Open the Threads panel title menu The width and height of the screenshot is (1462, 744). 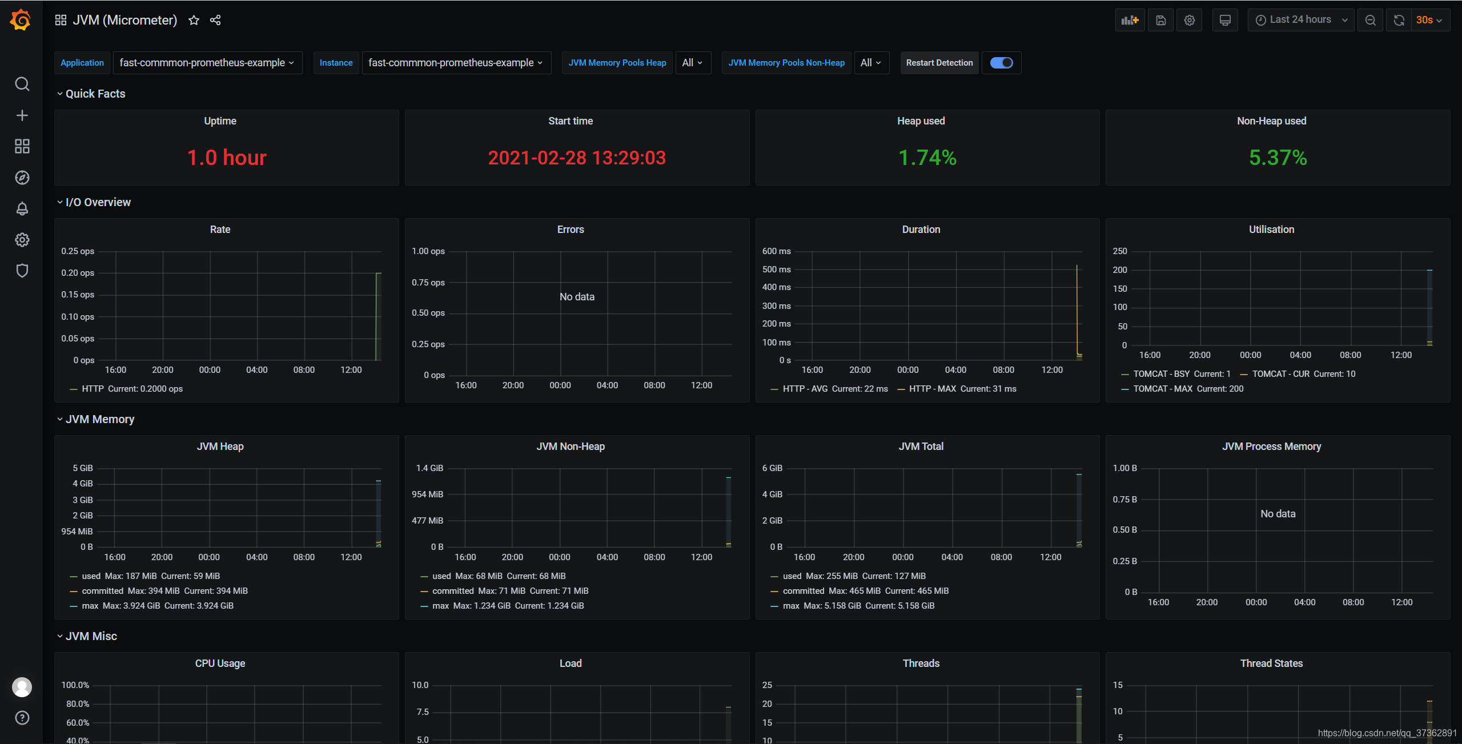pos(921,663)
